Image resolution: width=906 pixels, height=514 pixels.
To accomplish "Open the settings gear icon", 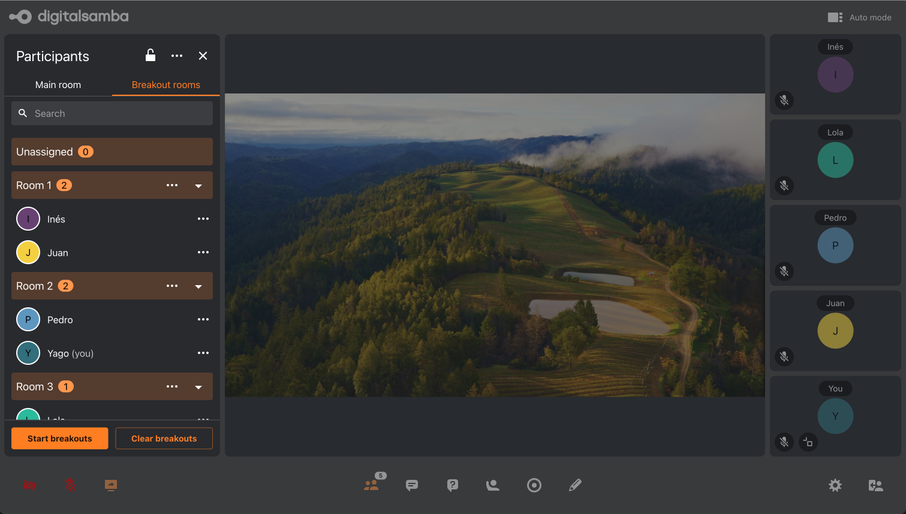I will pos(835,485).
